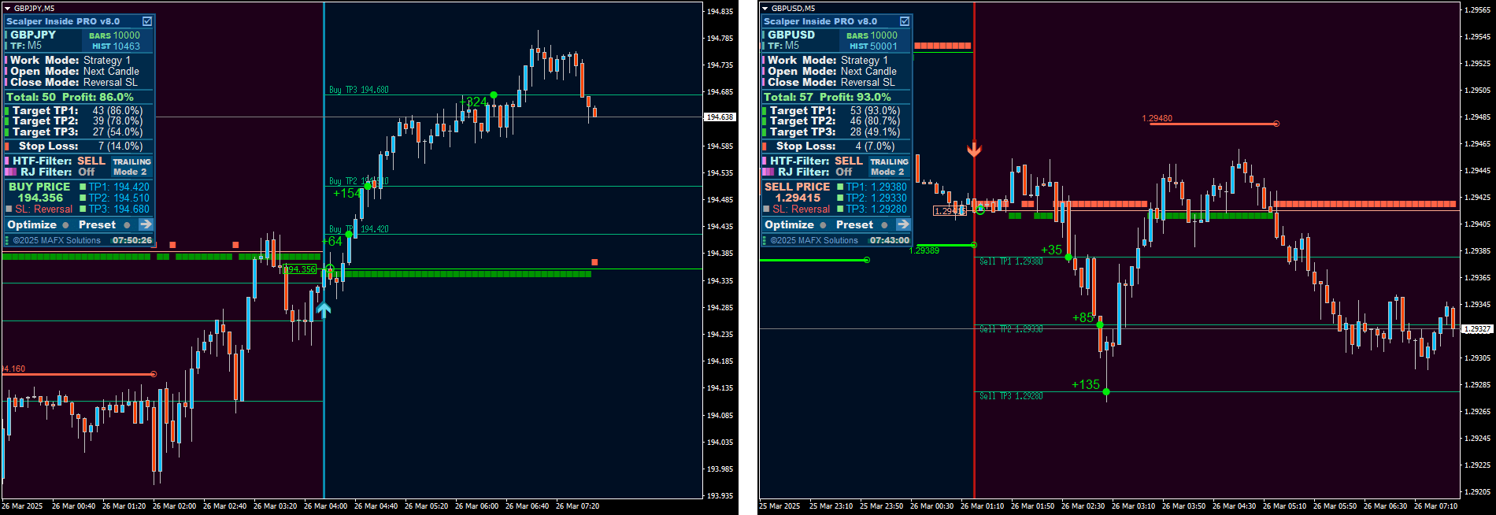This screenshot has width=1496, height=515.
Task: Click the Sell TP1 1.29380 line label
Action: pyautogui.click(x=1011, y=261)
